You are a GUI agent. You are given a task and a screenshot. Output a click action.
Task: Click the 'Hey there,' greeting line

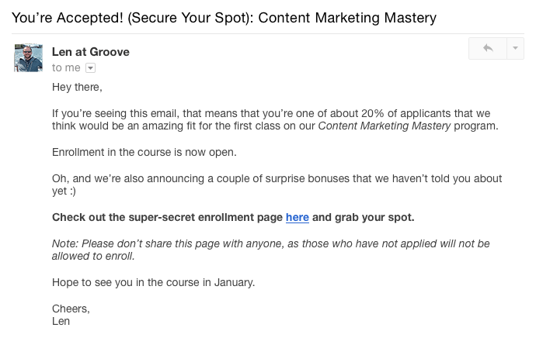(x=77, y=88)
